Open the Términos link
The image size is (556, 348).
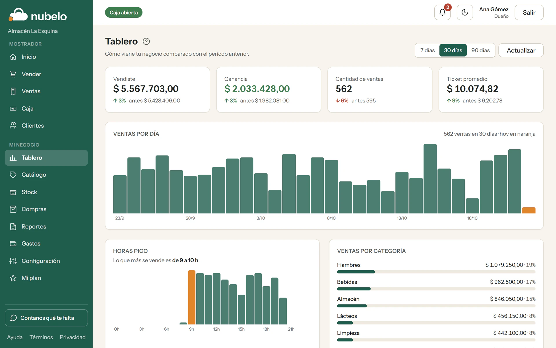point(41,337)
